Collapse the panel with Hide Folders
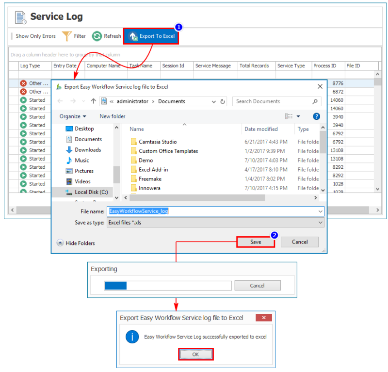Viewport: 388px width, 372px height. [76, 243]
